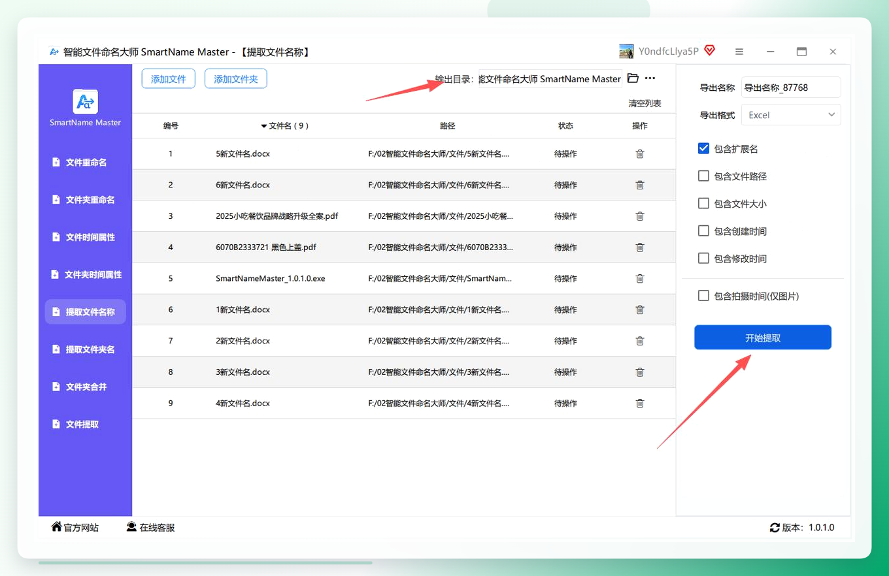Click the SmartName Master sidebar logo
889x576 pixels.
[x=85, y=102]
